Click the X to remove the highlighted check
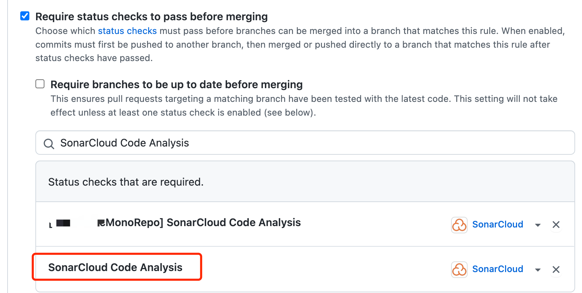Image resolution: width=582 pixels, height=293 pixels. (556, 270)
